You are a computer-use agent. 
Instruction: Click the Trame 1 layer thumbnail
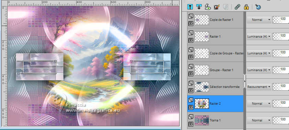pos(202,120)
